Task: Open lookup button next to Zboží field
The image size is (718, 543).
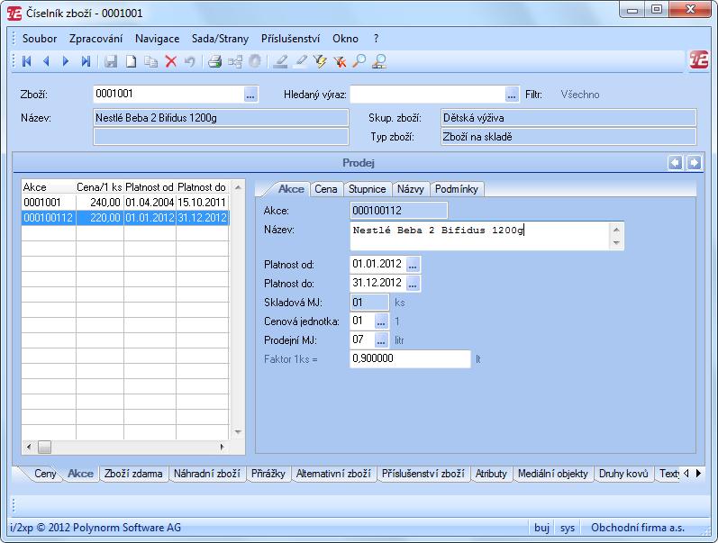Action: point(250,95)
